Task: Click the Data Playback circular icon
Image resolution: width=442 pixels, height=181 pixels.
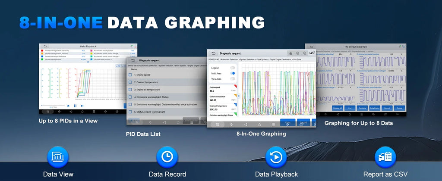Action: point(276,157)
